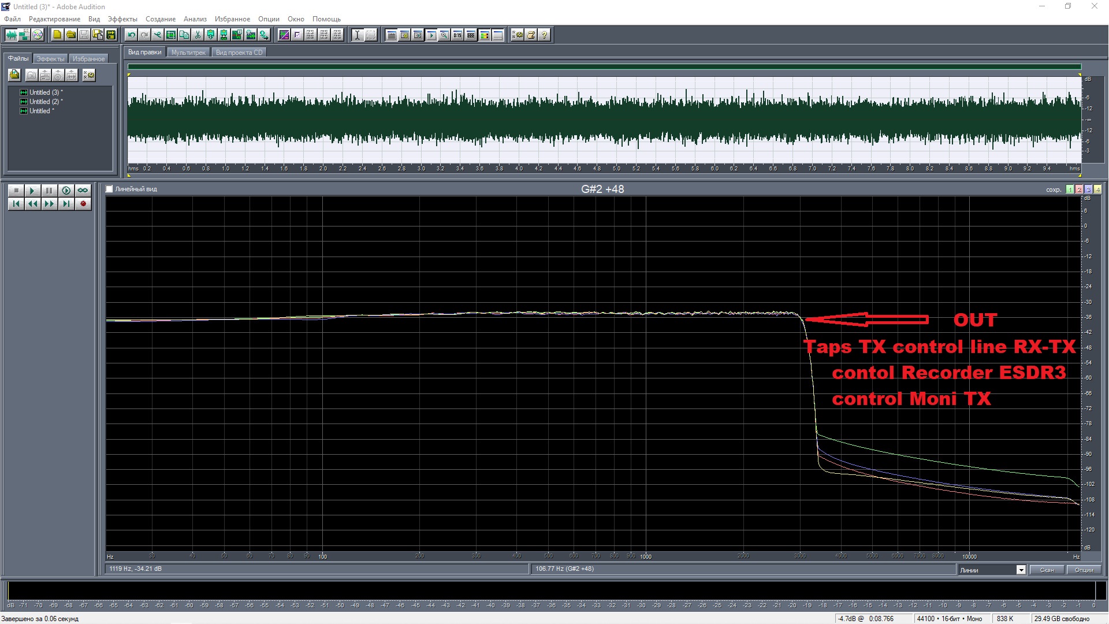Start playback with the Play transport button
Image resolution: width=1109 pixels, height=624 pixels.
(32, 190)
